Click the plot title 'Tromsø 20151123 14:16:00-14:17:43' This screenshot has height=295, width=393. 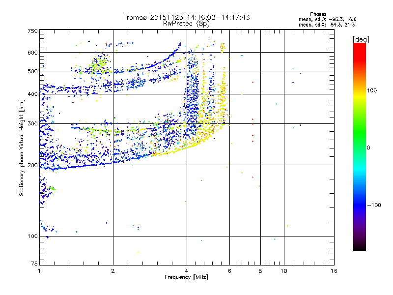[x=186, y=17]
